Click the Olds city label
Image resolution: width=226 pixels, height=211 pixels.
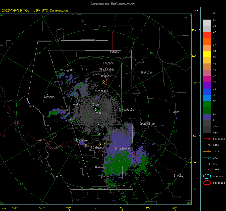tap(96, 105)
